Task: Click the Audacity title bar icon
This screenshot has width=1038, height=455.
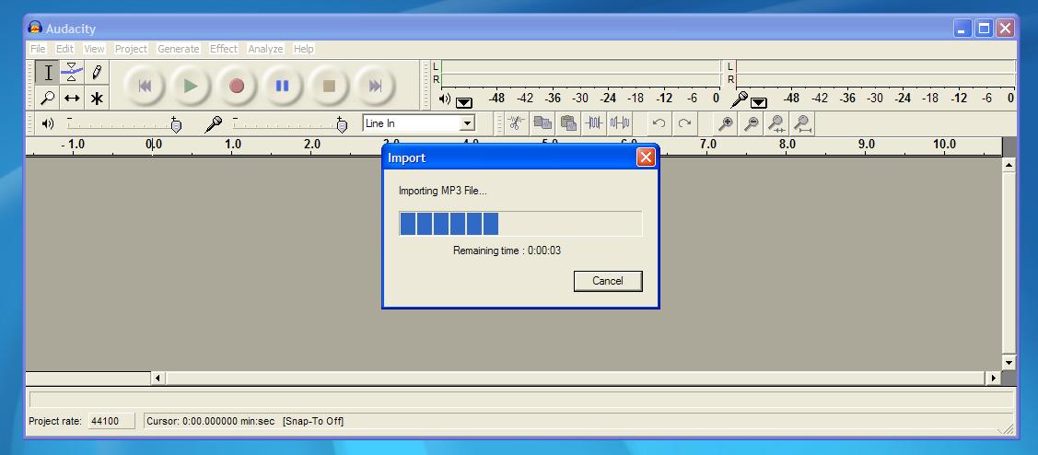Action: point(35,28)
